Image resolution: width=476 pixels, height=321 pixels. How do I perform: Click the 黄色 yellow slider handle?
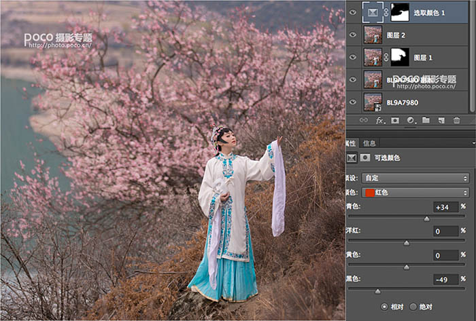coord(406,267)
